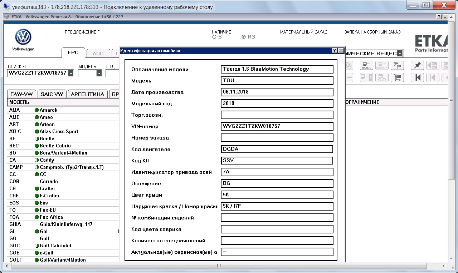
Task: Click the horizontal scrollbar thumb at the bottom
Action: (x=219, y=266)
